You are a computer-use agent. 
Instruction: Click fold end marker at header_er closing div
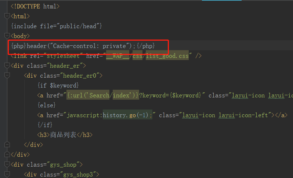[x=6, y=155]
